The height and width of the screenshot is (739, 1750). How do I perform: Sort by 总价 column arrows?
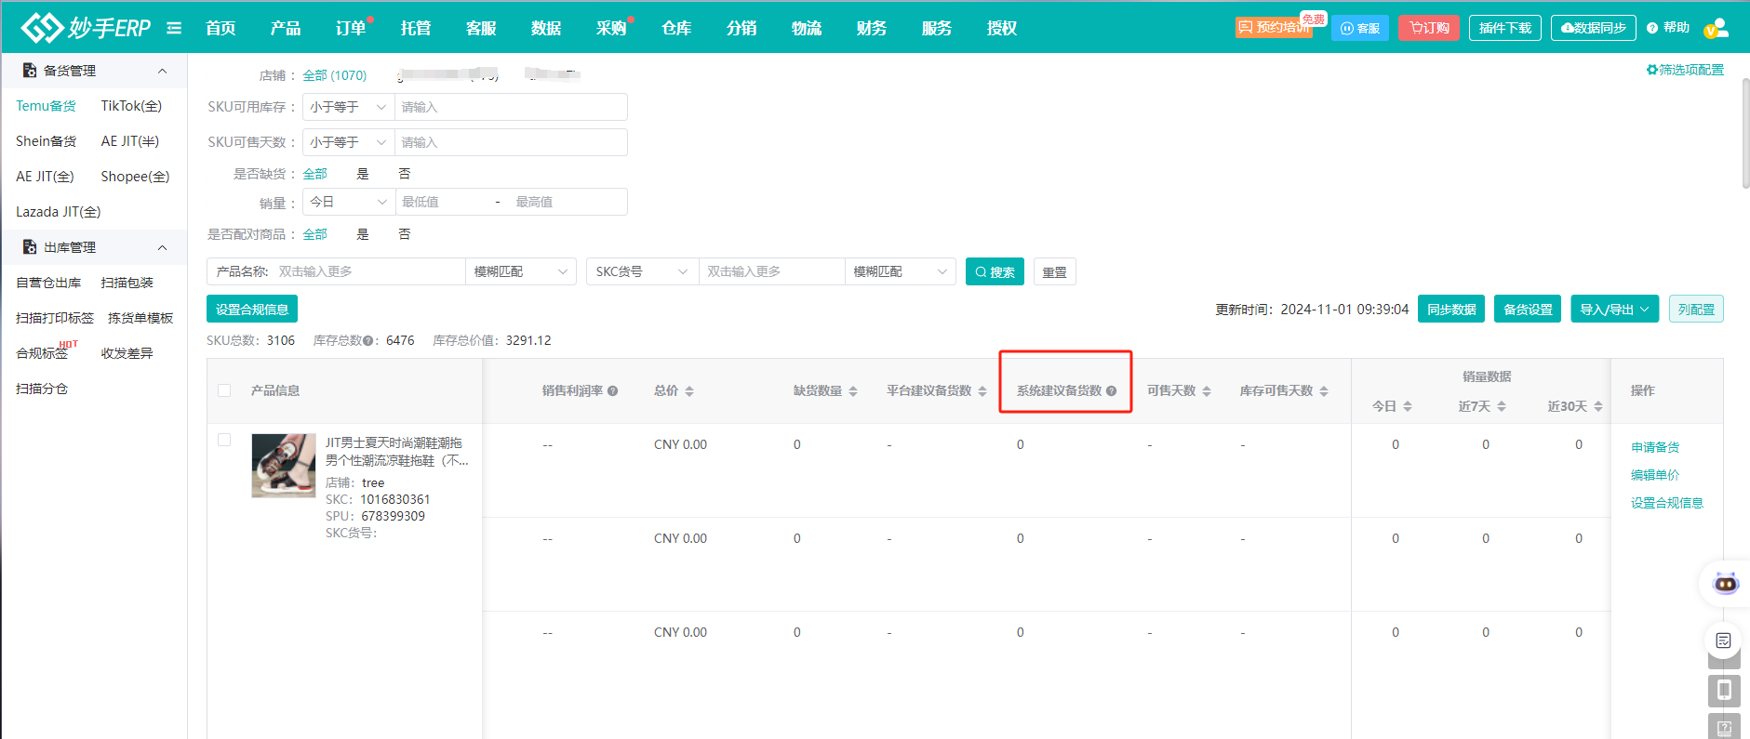689,391
